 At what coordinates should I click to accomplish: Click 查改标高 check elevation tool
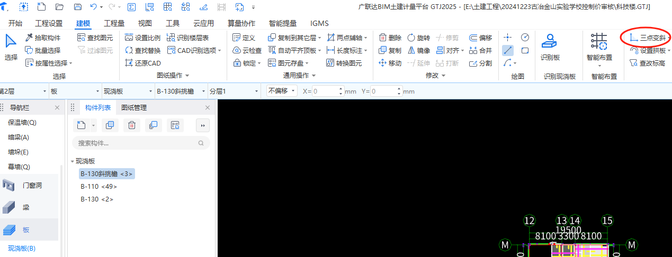pyautogui.click(x=647, y=63)
